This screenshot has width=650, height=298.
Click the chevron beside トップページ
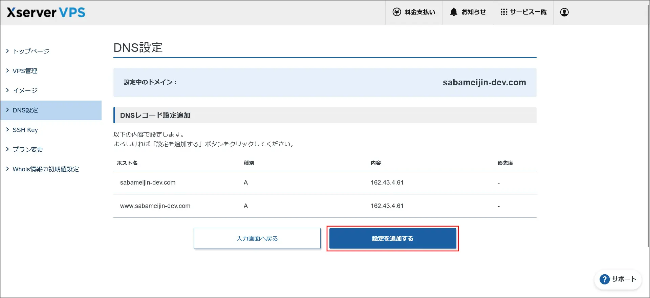coord(7,51)
